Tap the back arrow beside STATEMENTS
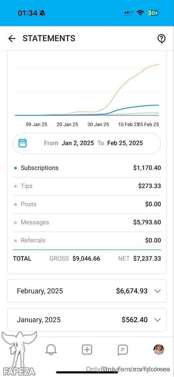This screenshot has height=377, width=174. [12, 38]
